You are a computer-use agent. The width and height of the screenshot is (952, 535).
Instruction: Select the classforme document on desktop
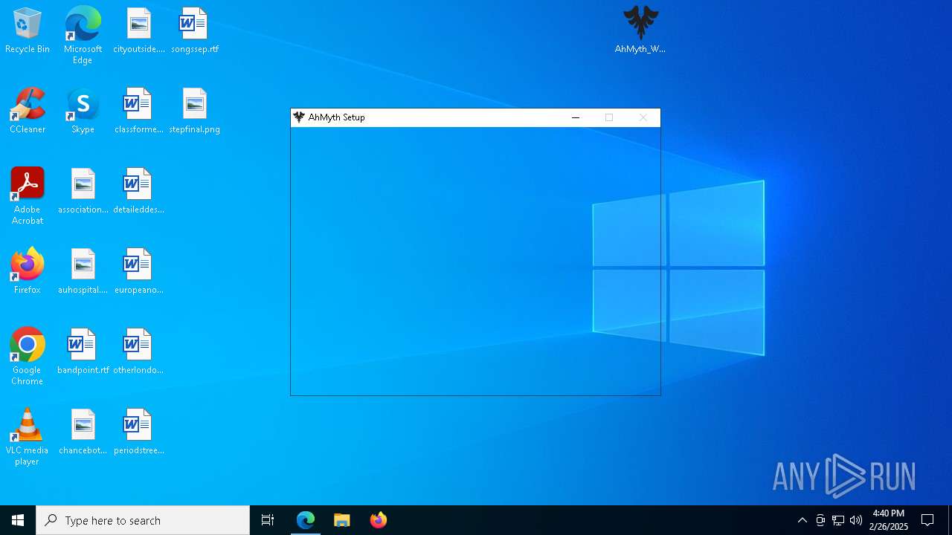(138, 111)
